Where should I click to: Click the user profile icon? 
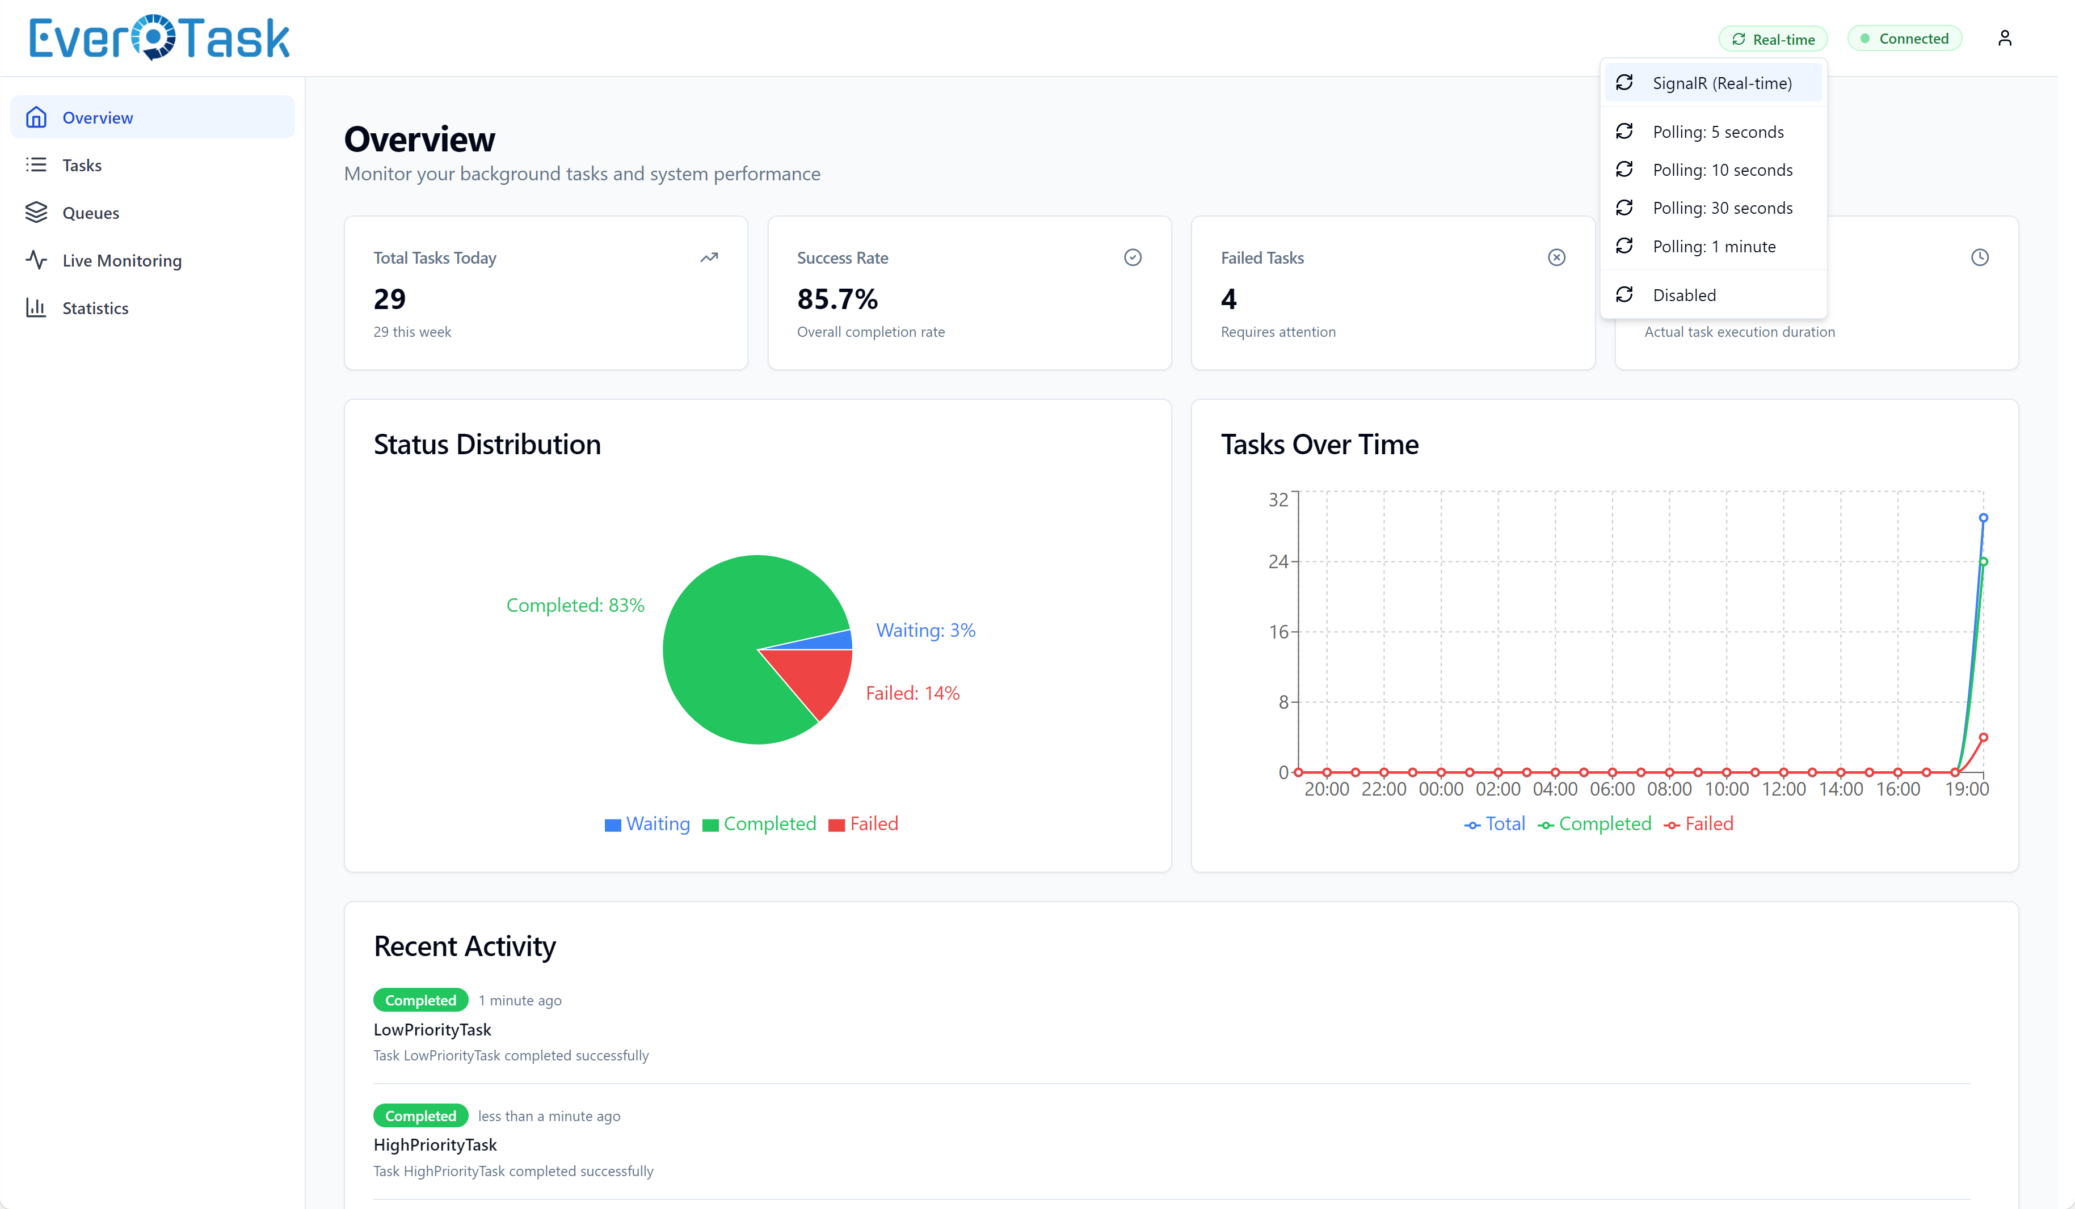[2004, 39]
